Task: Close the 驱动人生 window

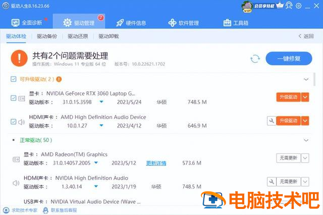Action: click(x=316, y=6)
